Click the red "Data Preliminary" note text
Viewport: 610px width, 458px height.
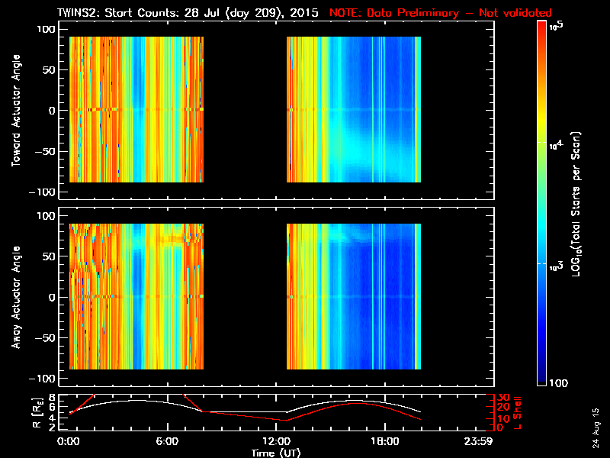tap(440, 13)
